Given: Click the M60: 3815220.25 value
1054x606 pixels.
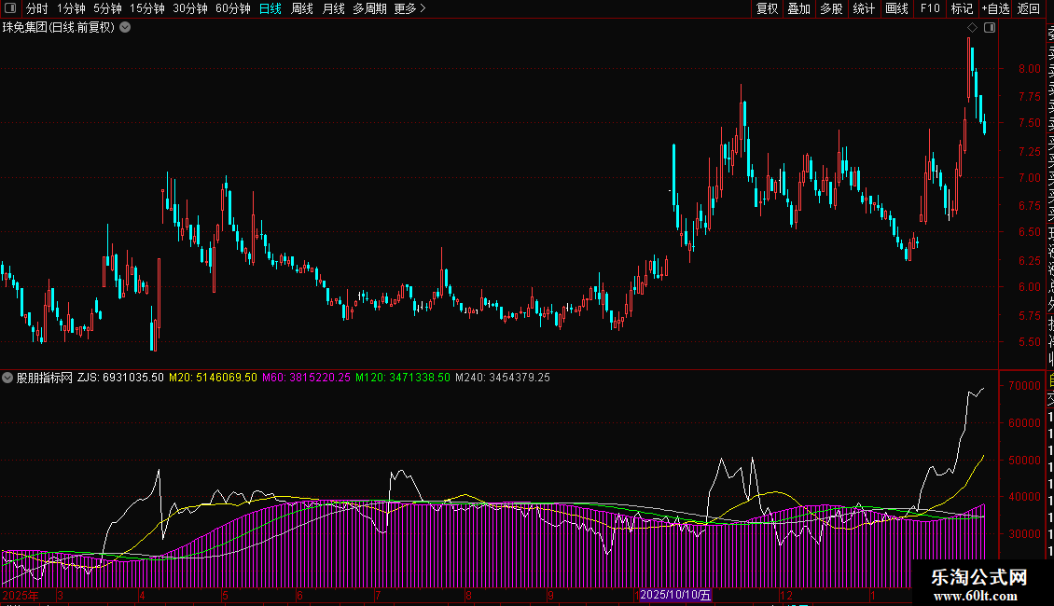Looking at the screenshot, I should pyautogui.click(x=306, y=378).
